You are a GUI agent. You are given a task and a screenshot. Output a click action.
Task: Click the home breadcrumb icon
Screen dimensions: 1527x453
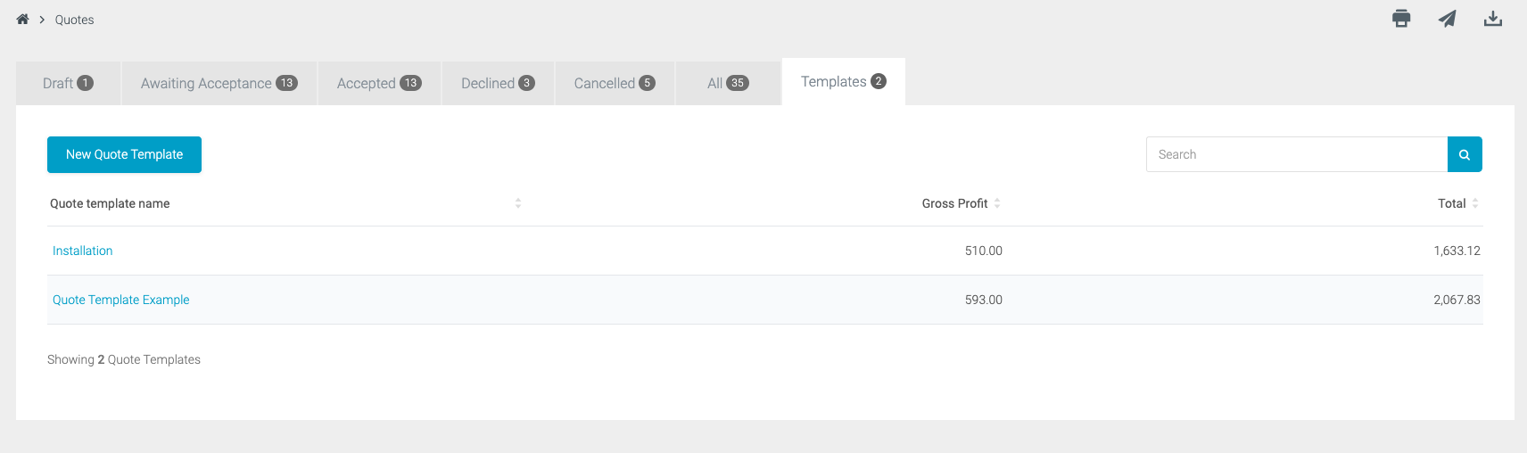click(x=22, y=19)
